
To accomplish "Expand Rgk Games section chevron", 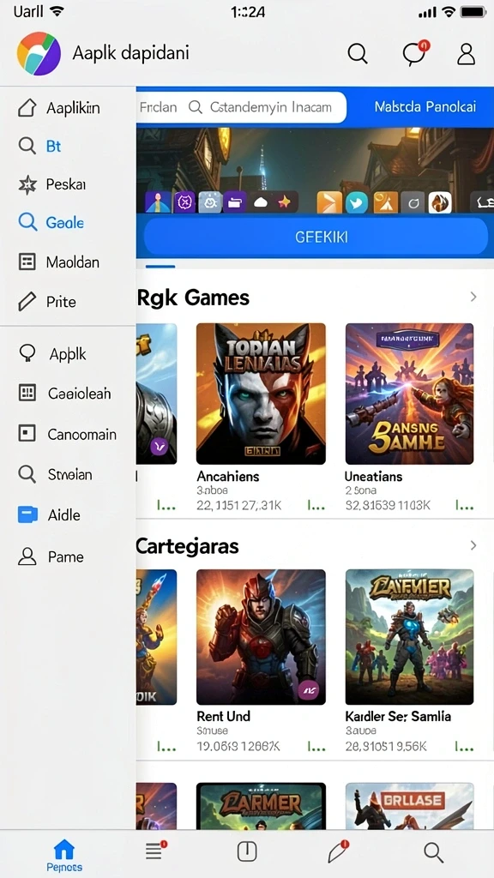I will coord(473,297).
